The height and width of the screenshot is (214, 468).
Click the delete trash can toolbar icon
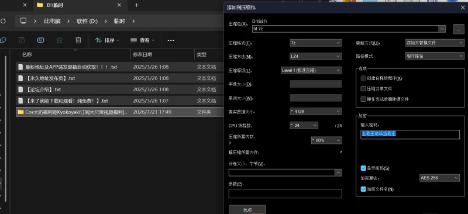(x=78, y=40)
